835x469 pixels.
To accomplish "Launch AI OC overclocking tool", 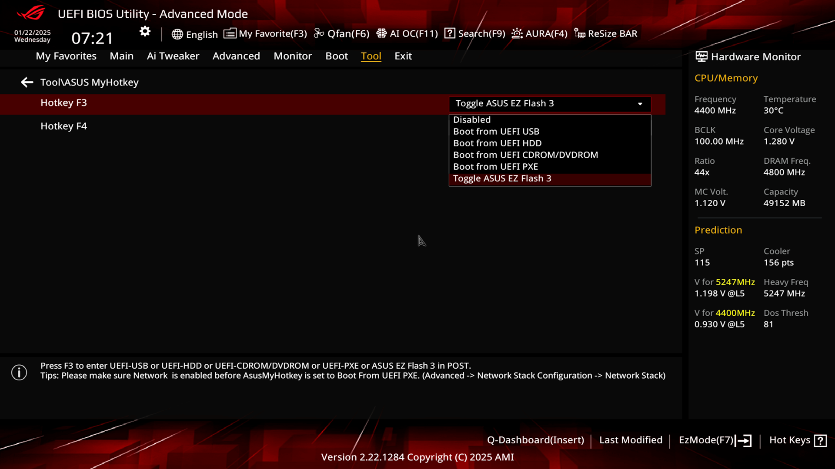I will point(407,33).
